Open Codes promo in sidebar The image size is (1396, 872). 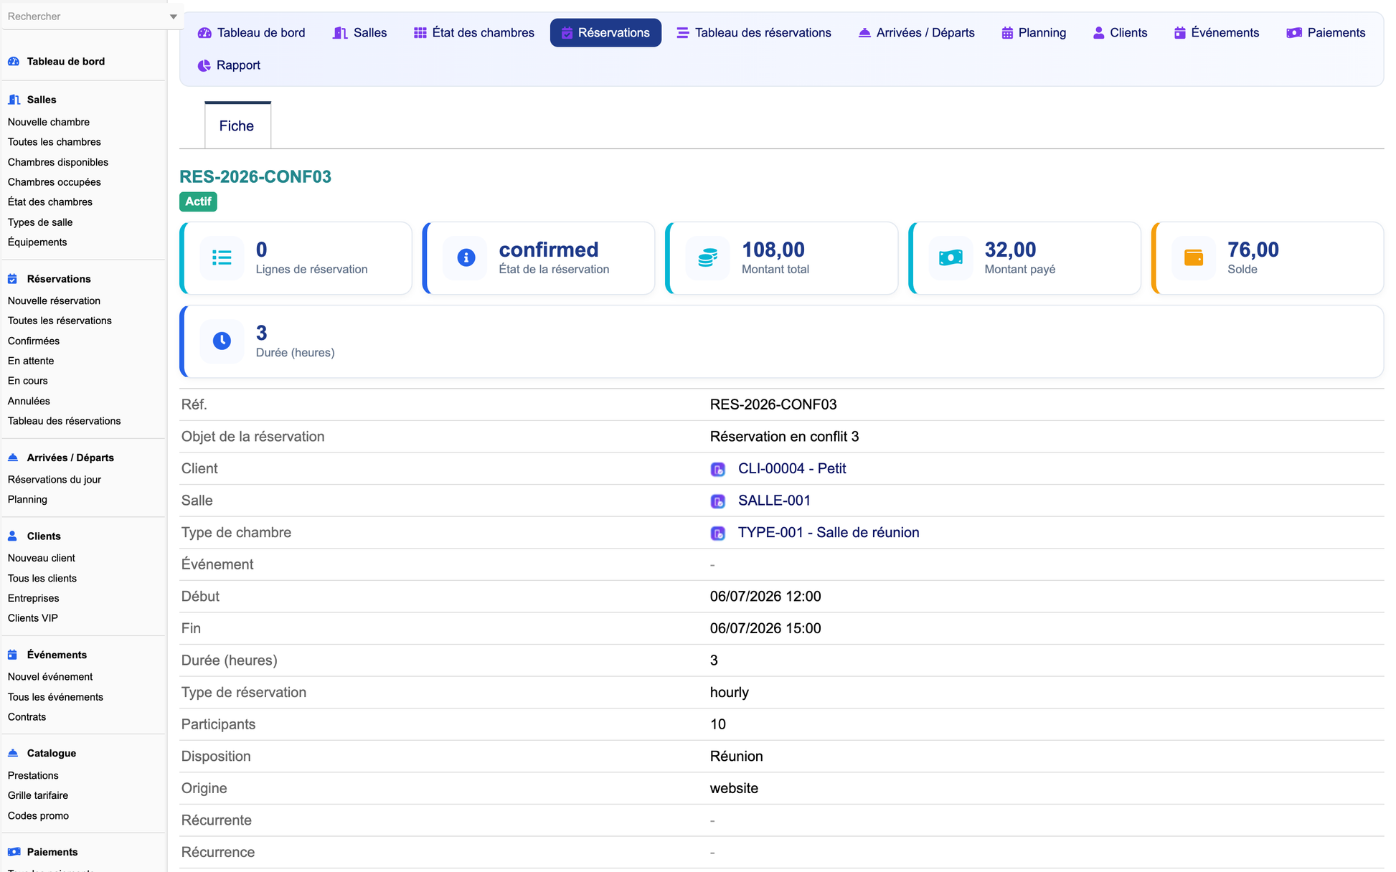pos(38,816)
